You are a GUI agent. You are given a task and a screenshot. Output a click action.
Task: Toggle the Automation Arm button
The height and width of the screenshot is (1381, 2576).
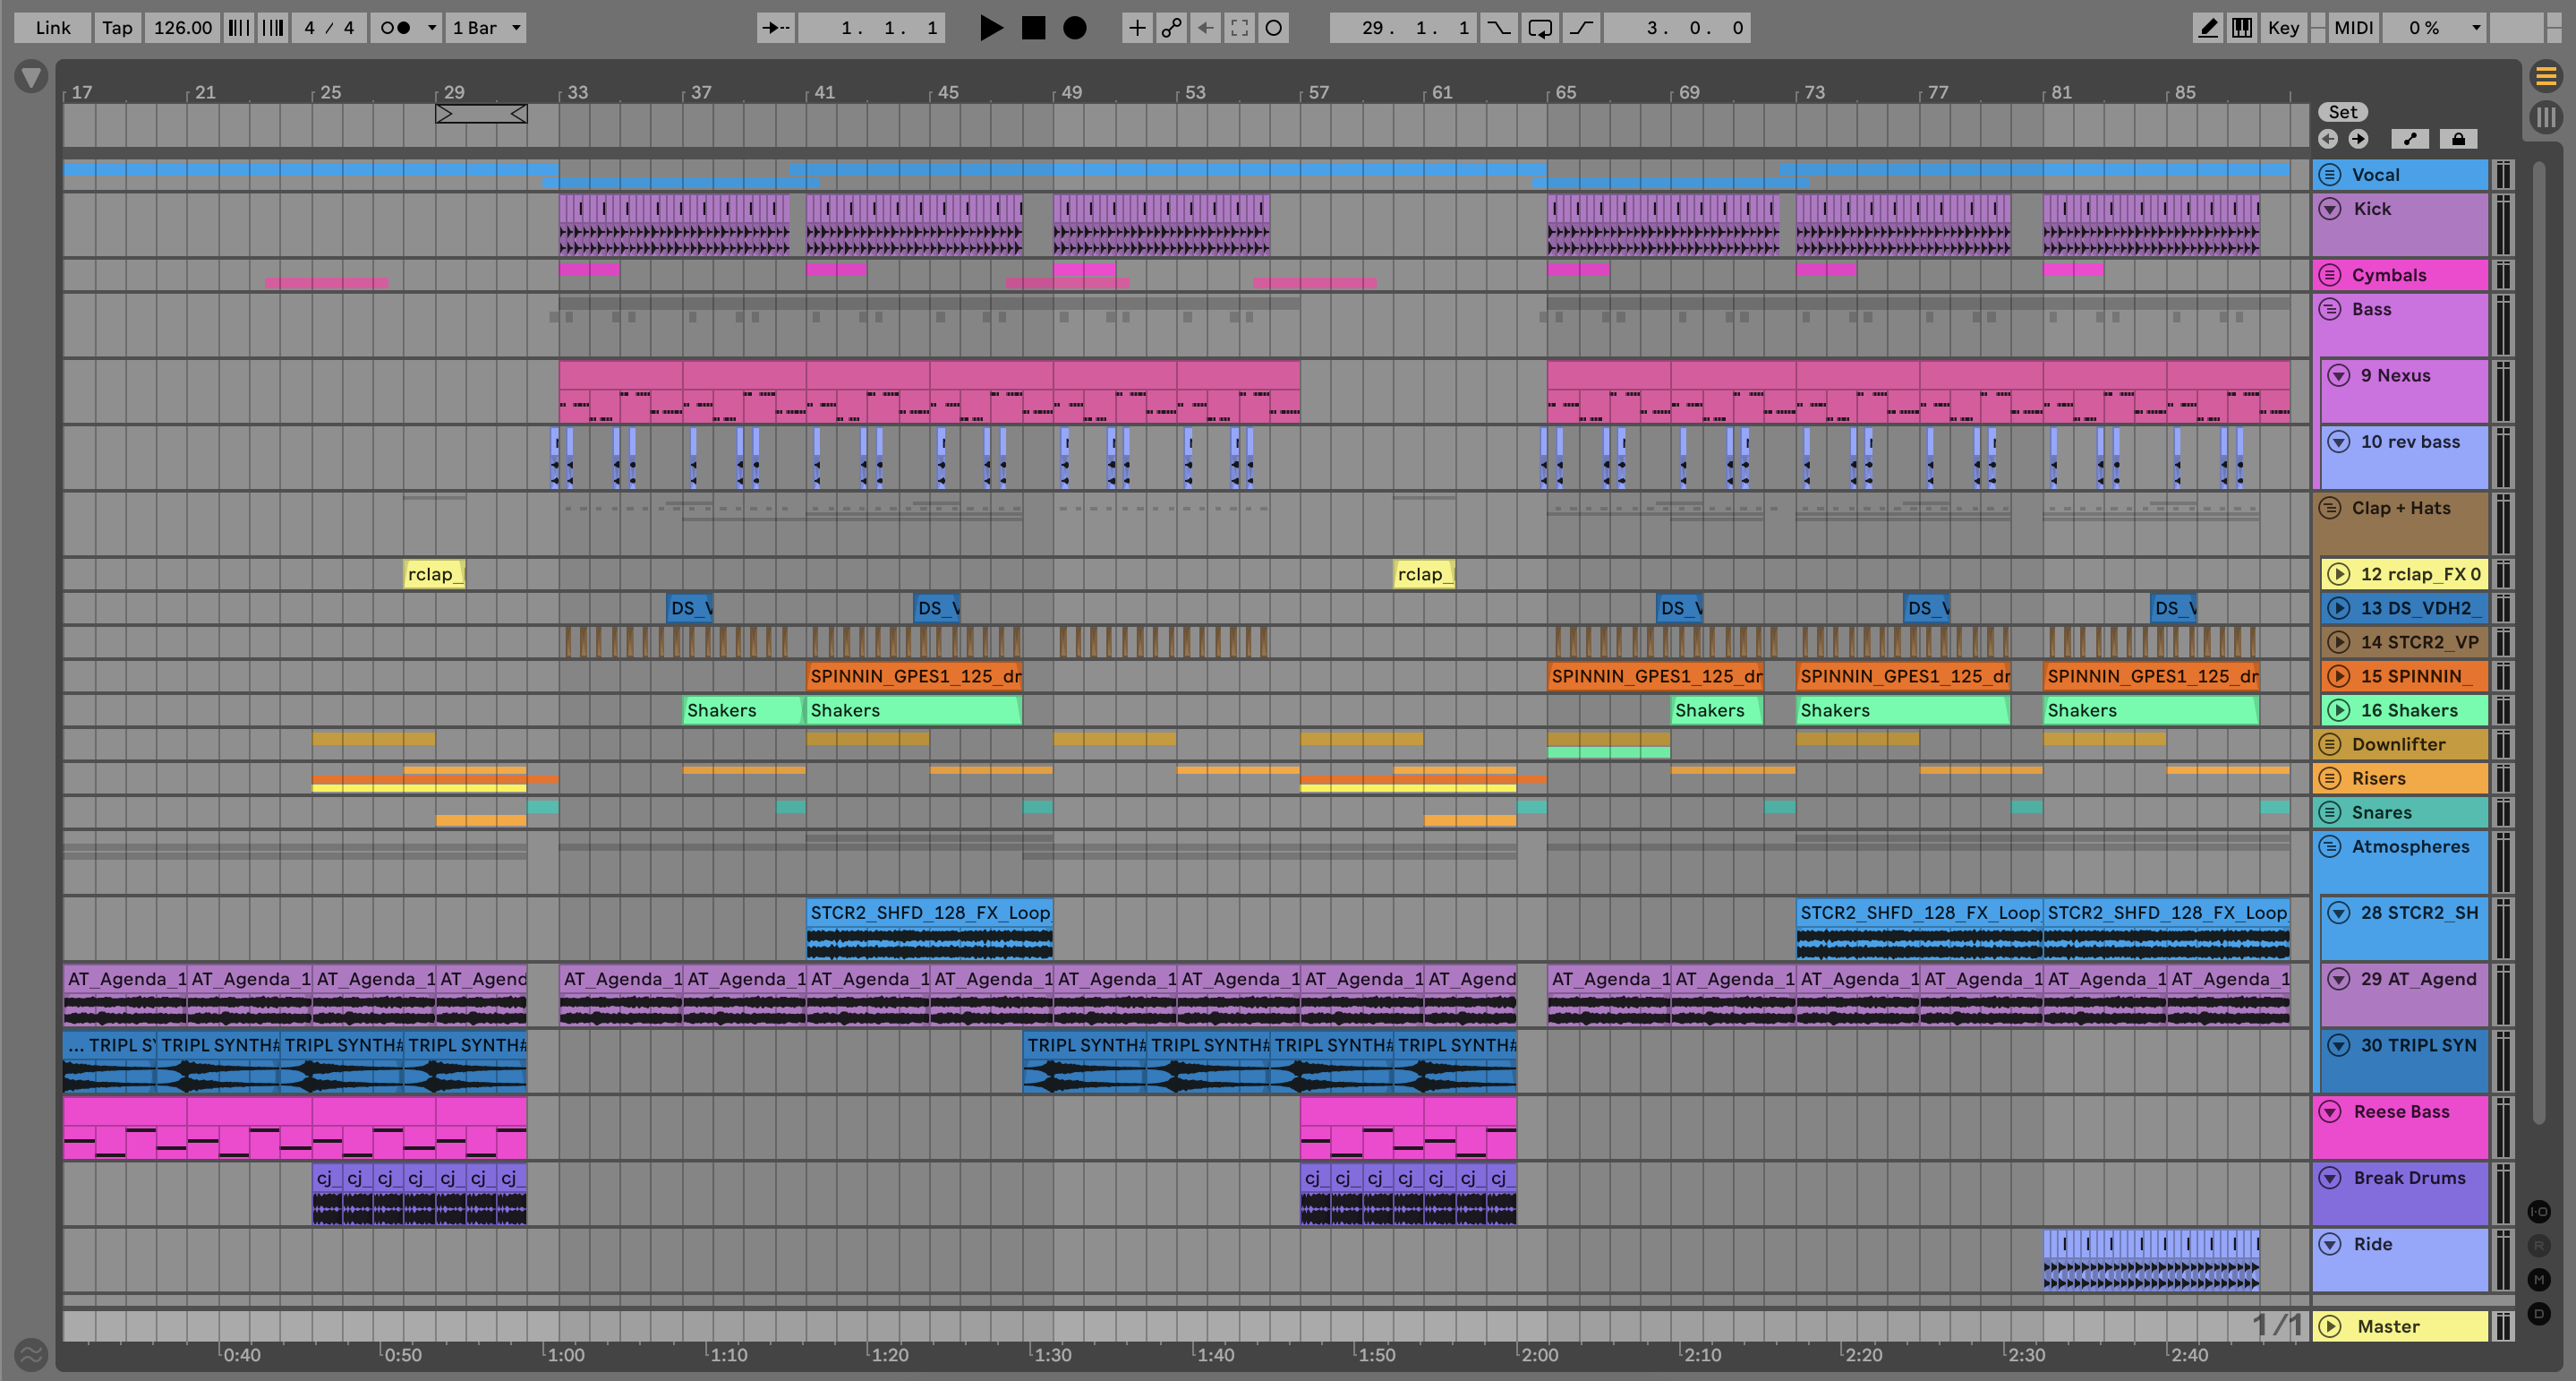click(1171, 28)
